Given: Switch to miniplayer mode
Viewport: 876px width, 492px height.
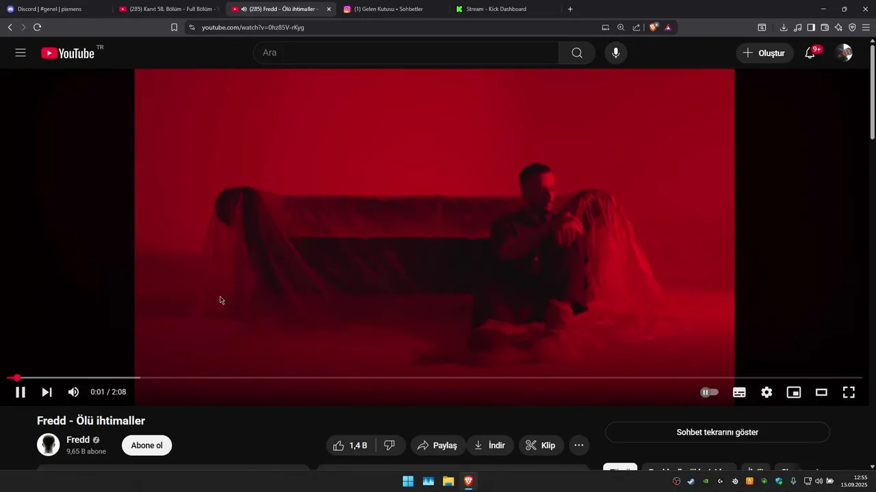Looking at the screenshot, I should [x=794, y=392].
